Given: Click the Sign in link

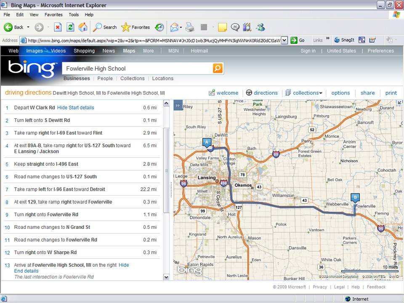Looking at the screenshot, I should point(308,51).
